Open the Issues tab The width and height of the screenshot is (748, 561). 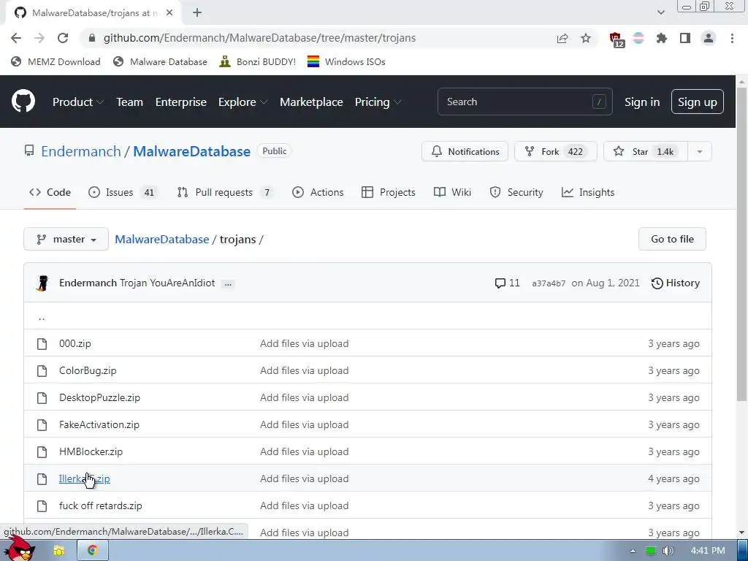(123, 192)
